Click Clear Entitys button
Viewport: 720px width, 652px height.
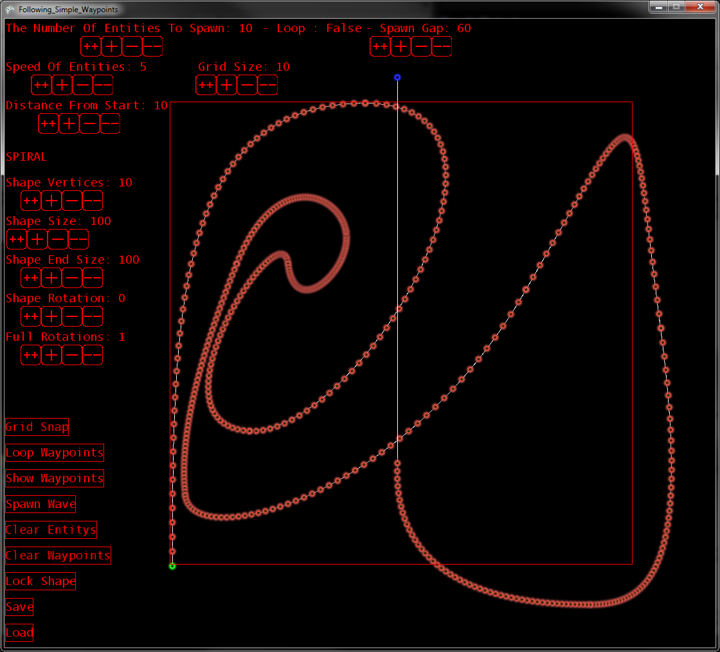(x=51, y=530)
